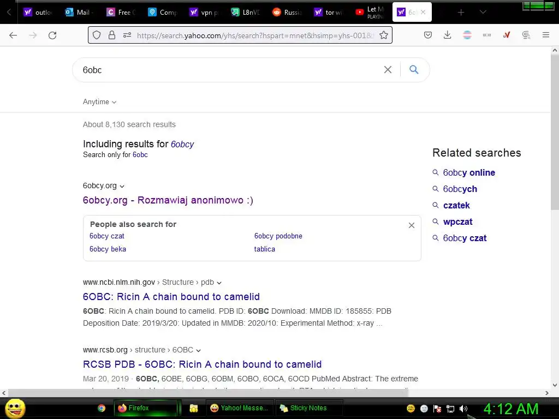Viewport: 559px width, 419px height.
Task: Open RCSB PDB 6OBC result
Action: pos(202,364)
